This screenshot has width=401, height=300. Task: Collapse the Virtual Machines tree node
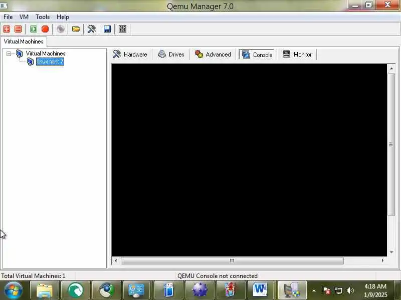(x=9, y=53)
